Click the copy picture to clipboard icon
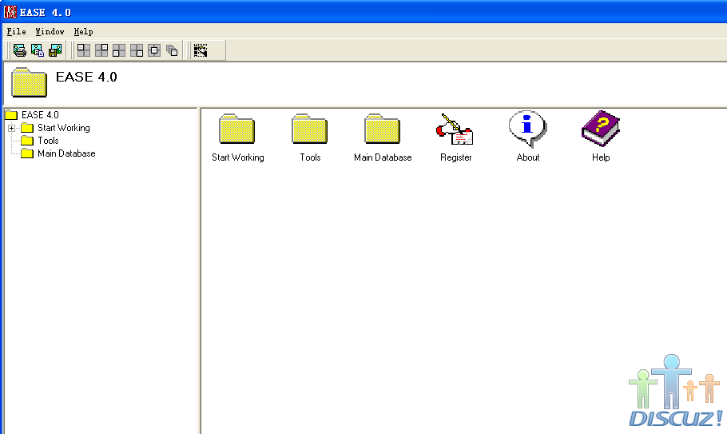Viewport: 727px width, 434px height. [x=38, y=50]
